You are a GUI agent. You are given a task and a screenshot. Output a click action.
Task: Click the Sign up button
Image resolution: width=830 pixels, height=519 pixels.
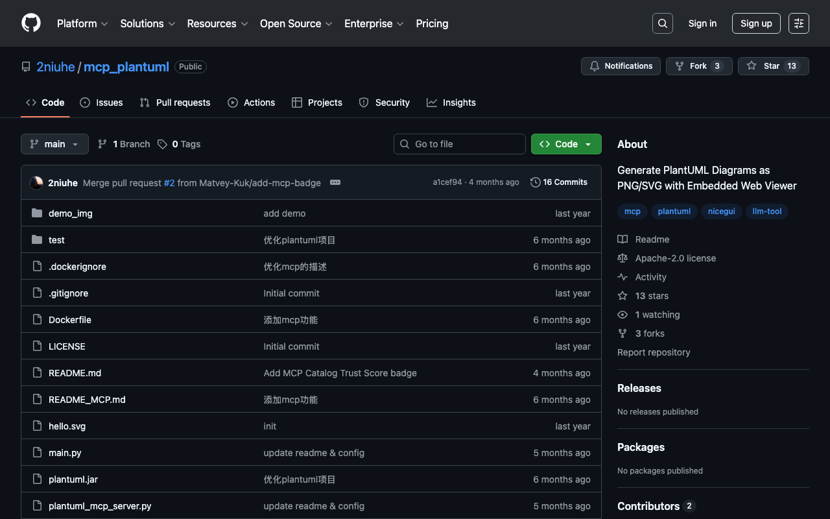pyautogui.click(x=755, y=23)
